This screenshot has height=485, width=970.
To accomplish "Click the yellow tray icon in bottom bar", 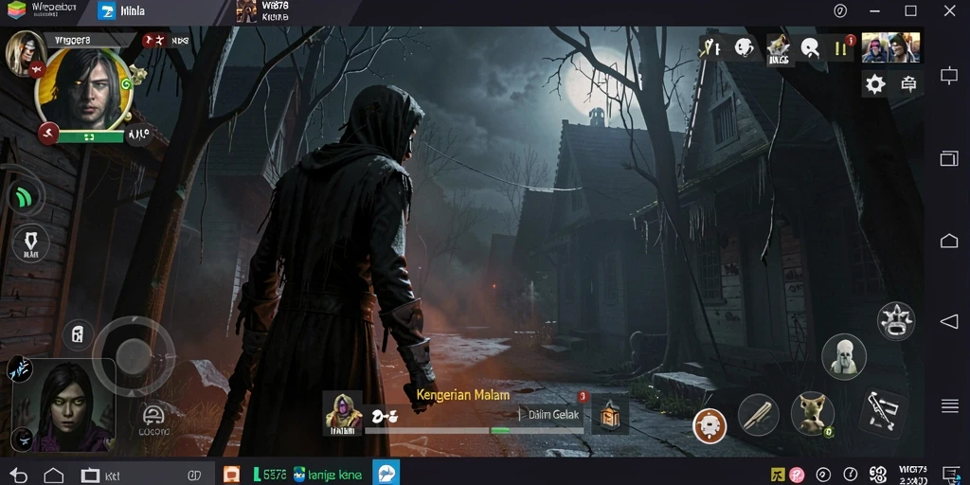I will [x=778, y=476].
